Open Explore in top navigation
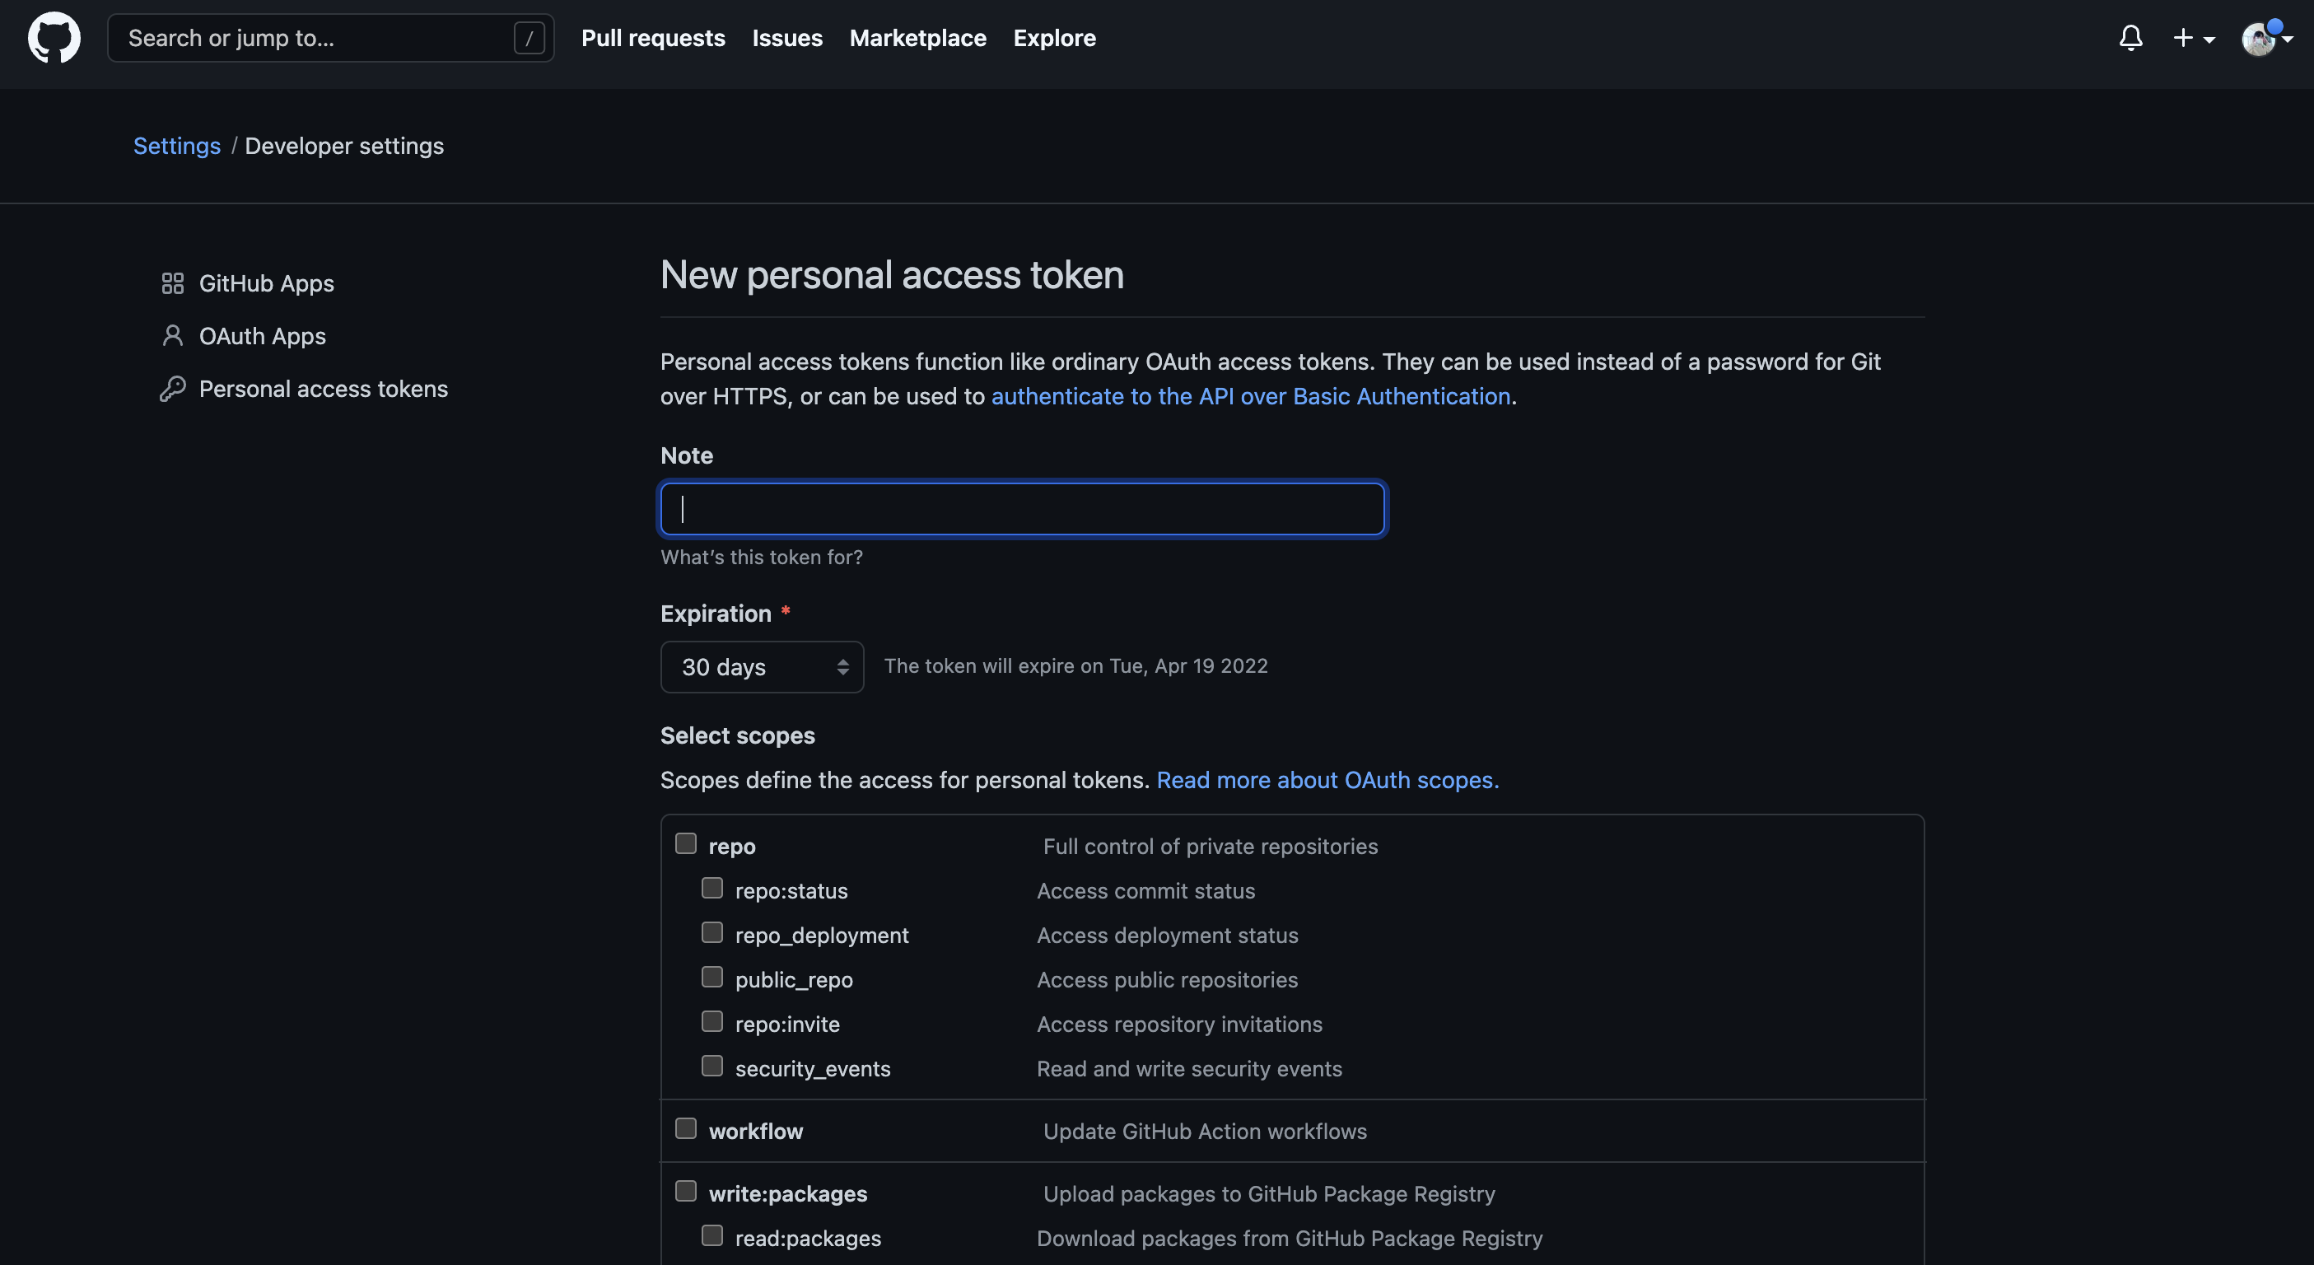2314x1265 pixels. 1055,38
